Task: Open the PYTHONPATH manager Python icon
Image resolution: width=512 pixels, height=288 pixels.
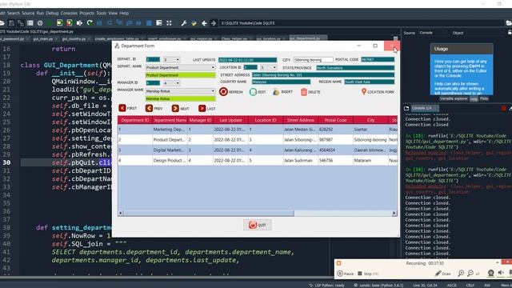Action: (194, 23)
